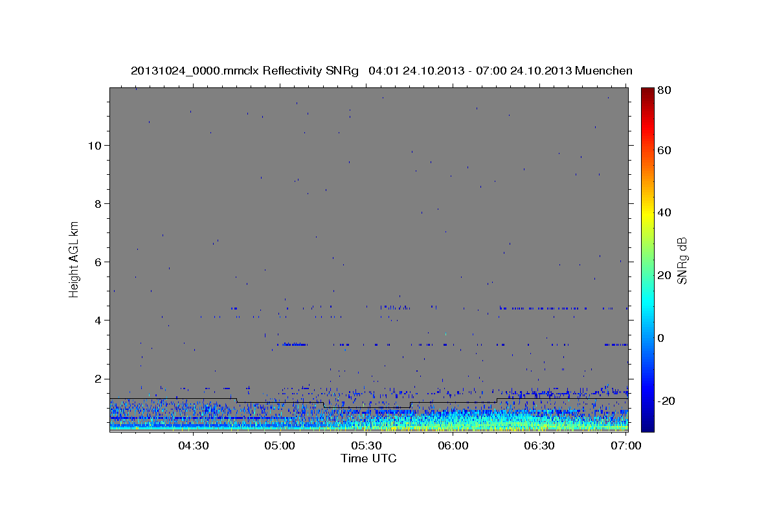
Task: Click the 'Time UTC' axis label
Action: pyautogui.click(x=368, y=458)
